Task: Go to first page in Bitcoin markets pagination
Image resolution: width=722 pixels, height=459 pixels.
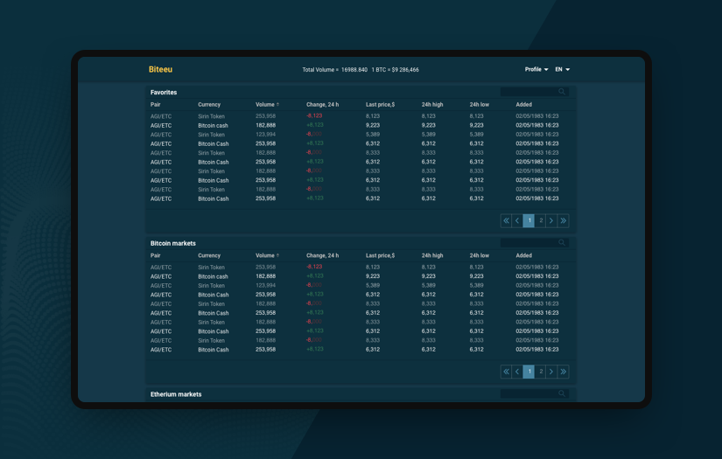Action: [506, 372]
